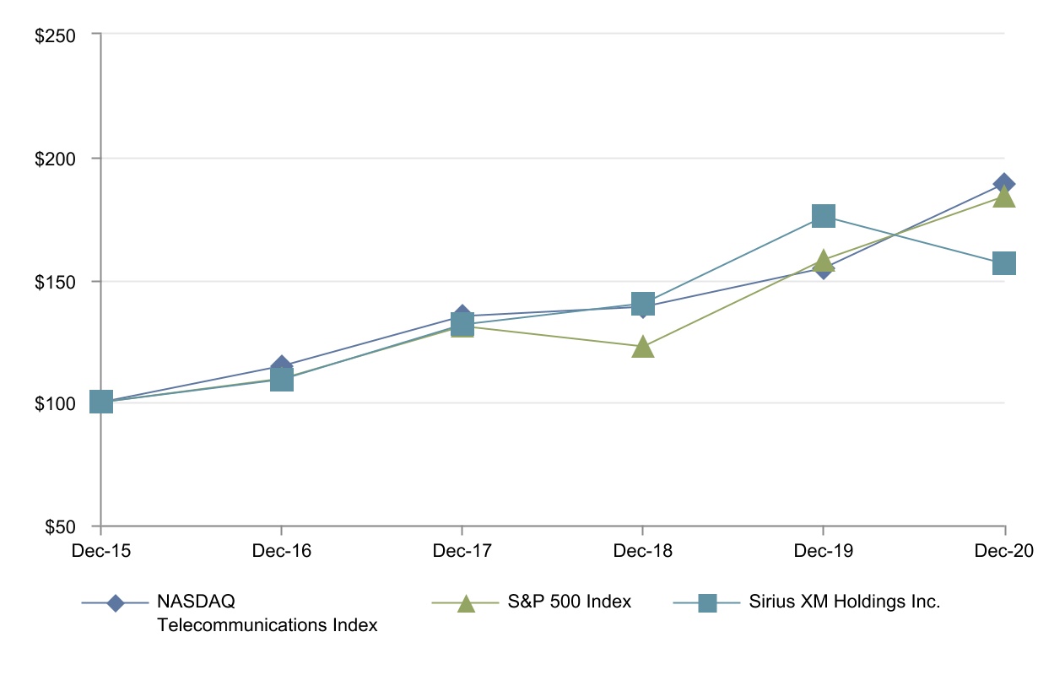
Task: Click the NASDAQ diamond marker at Dec-20
Action: click(x=1004, y=182)
